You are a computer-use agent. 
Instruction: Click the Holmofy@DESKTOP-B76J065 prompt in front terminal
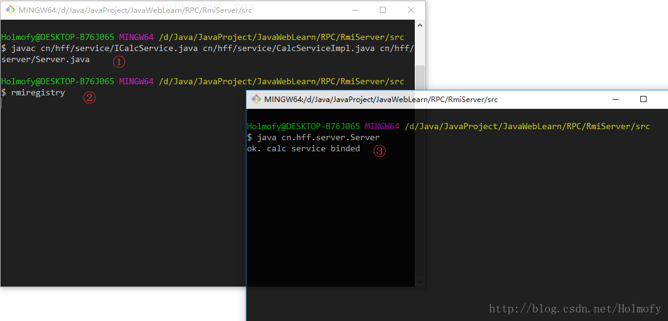[x=304, y=126]
